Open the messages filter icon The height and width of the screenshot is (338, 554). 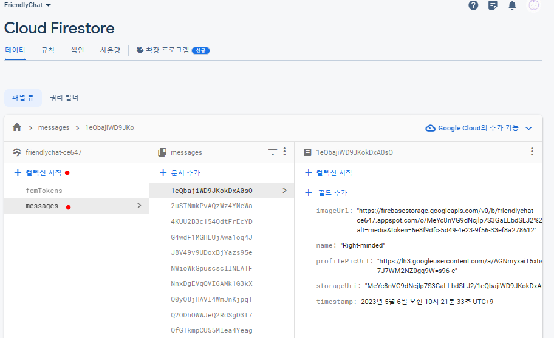272,152
